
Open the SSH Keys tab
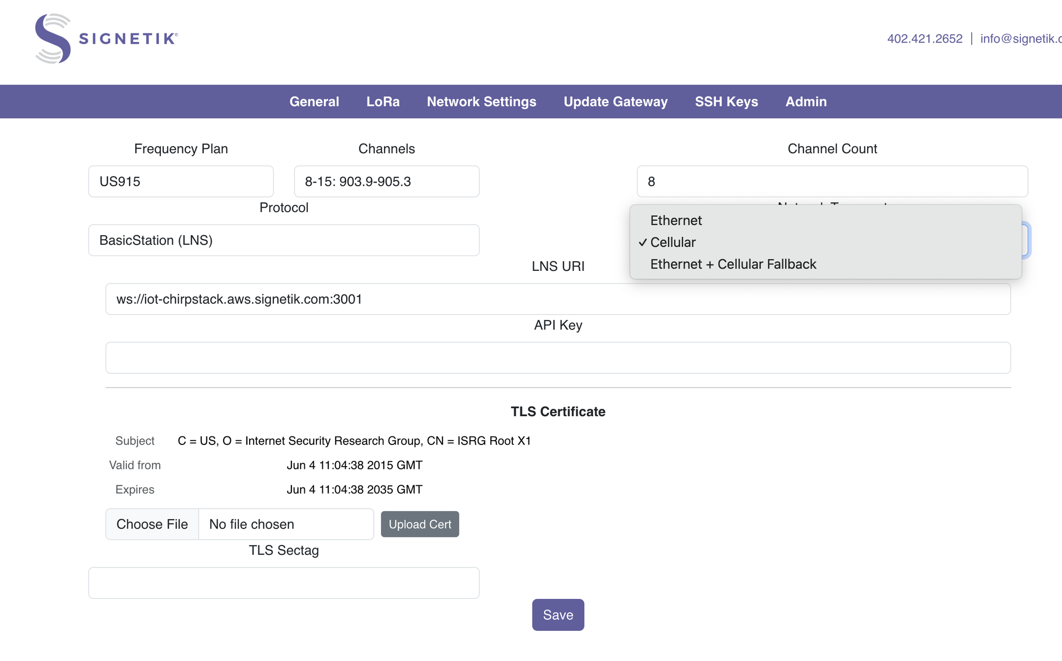tap(726, 101)
